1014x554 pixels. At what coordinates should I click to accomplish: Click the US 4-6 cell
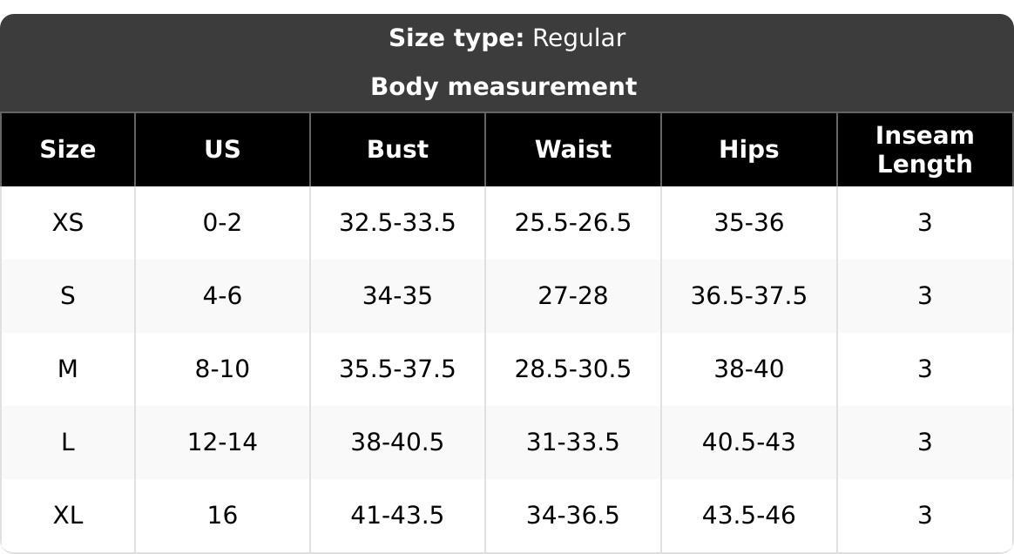(x=222, y=296)
